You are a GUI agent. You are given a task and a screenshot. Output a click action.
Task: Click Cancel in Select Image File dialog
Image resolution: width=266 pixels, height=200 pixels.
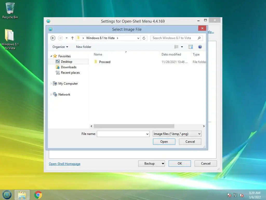click(190, 142)
